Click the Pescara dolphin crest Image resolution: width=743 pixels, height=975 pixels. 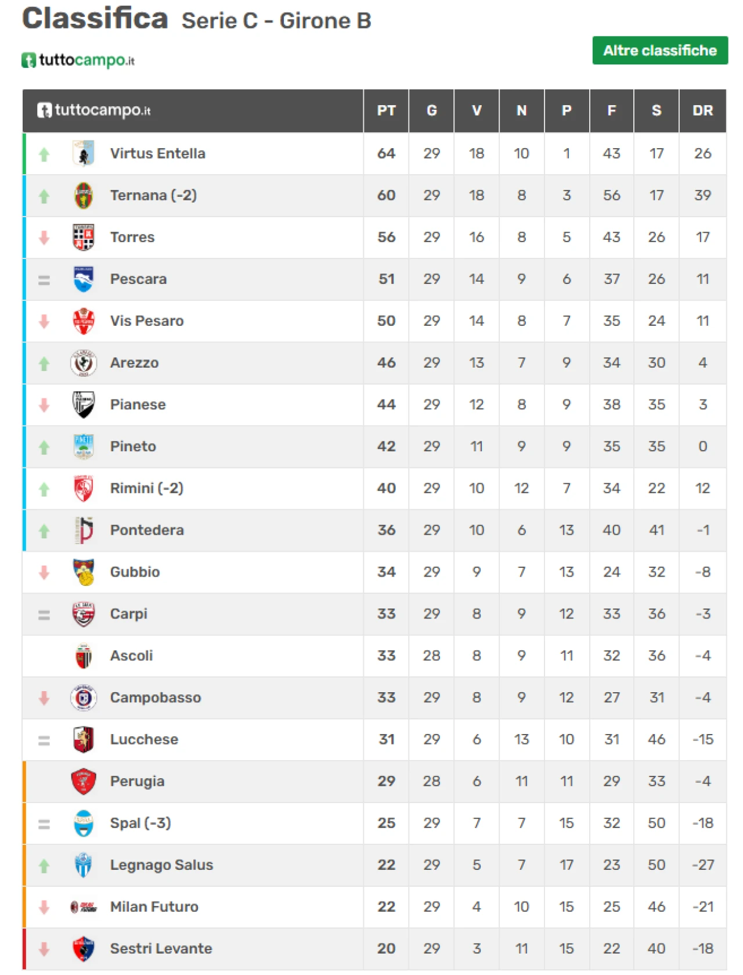[84, 279]
